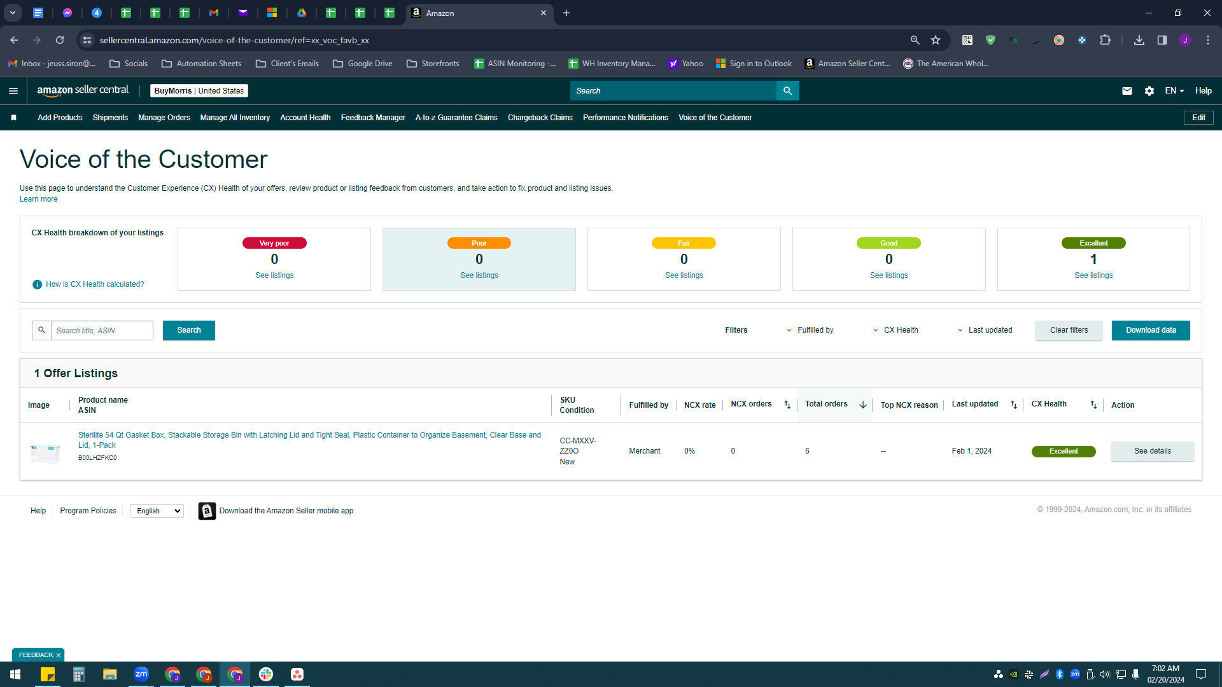The image size is (1222, 687).
Task: Reload the page with browser refresh icon
Action: 60,40
